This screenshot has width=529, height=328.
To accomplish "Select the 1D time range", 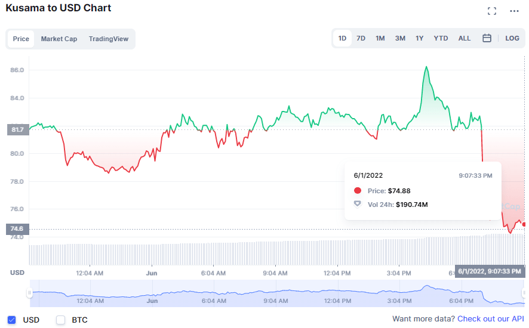I will pyautogui.click(x=342, y=38).
